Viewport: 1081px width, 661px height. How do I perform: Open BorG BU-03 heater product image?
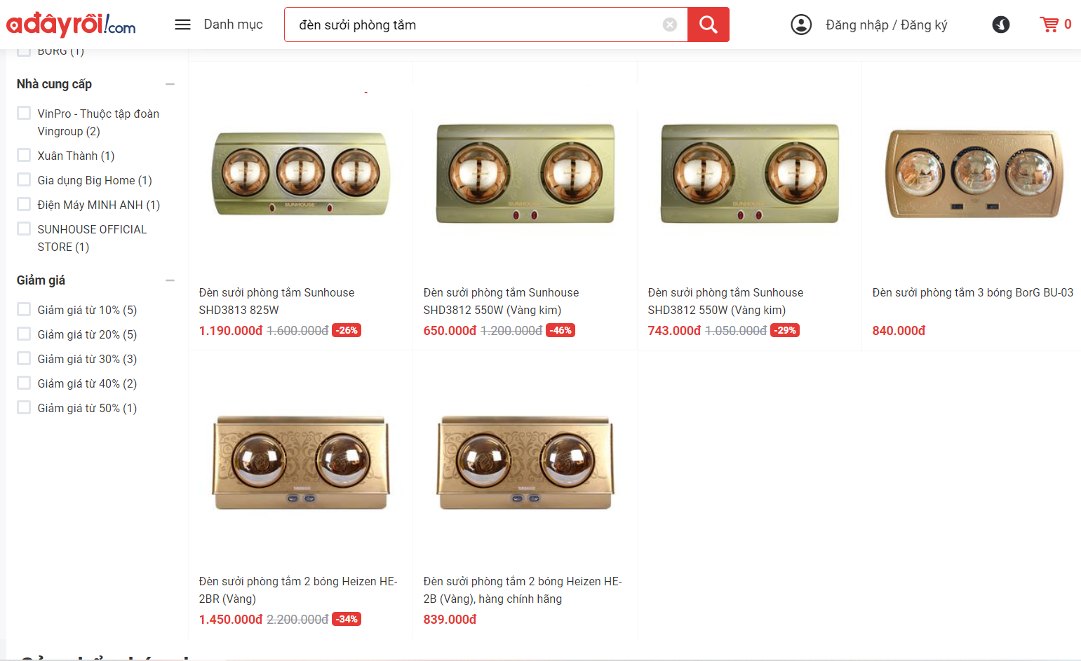click(974, 173)
